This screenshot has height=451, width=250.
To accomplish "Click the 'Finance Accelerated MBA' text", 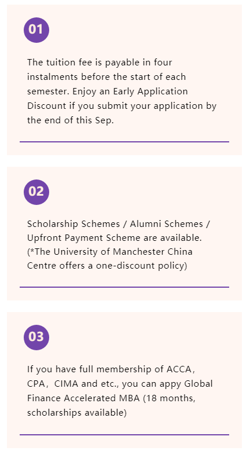I will click(83, 398).
